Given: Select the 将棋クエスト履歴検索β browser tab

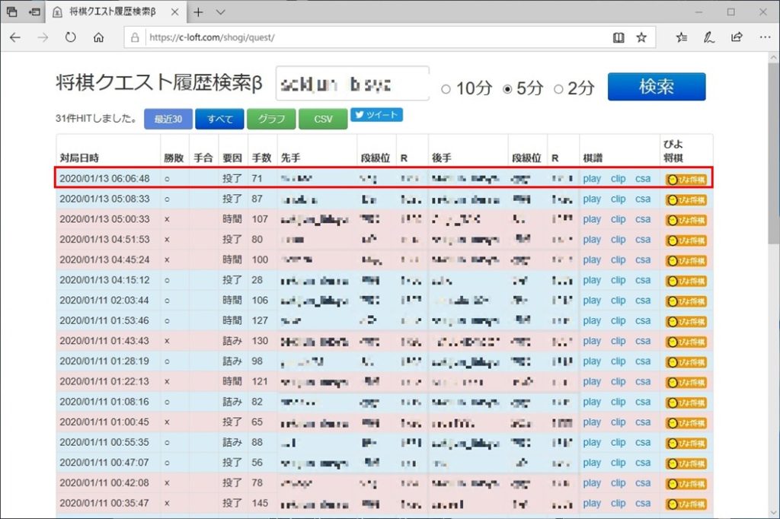Looking at the screenshot, I should 116,12.
